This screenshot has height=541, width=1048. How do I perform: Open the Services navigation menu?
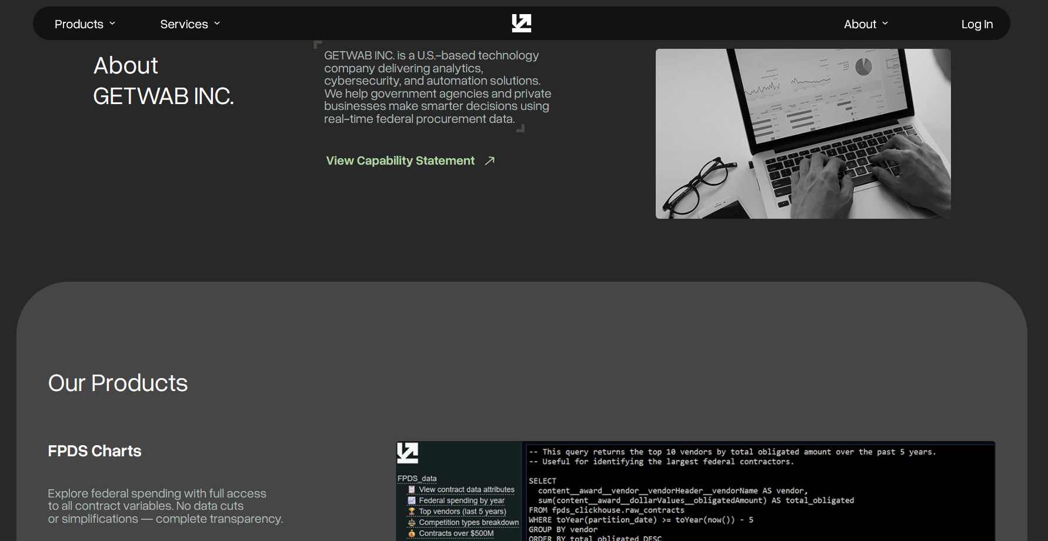point(191,24)
